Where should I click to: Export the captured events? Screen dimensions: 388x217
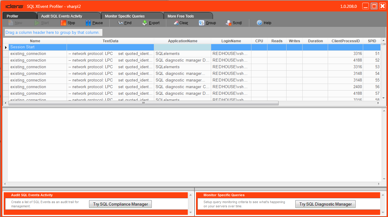coord(151,23)
